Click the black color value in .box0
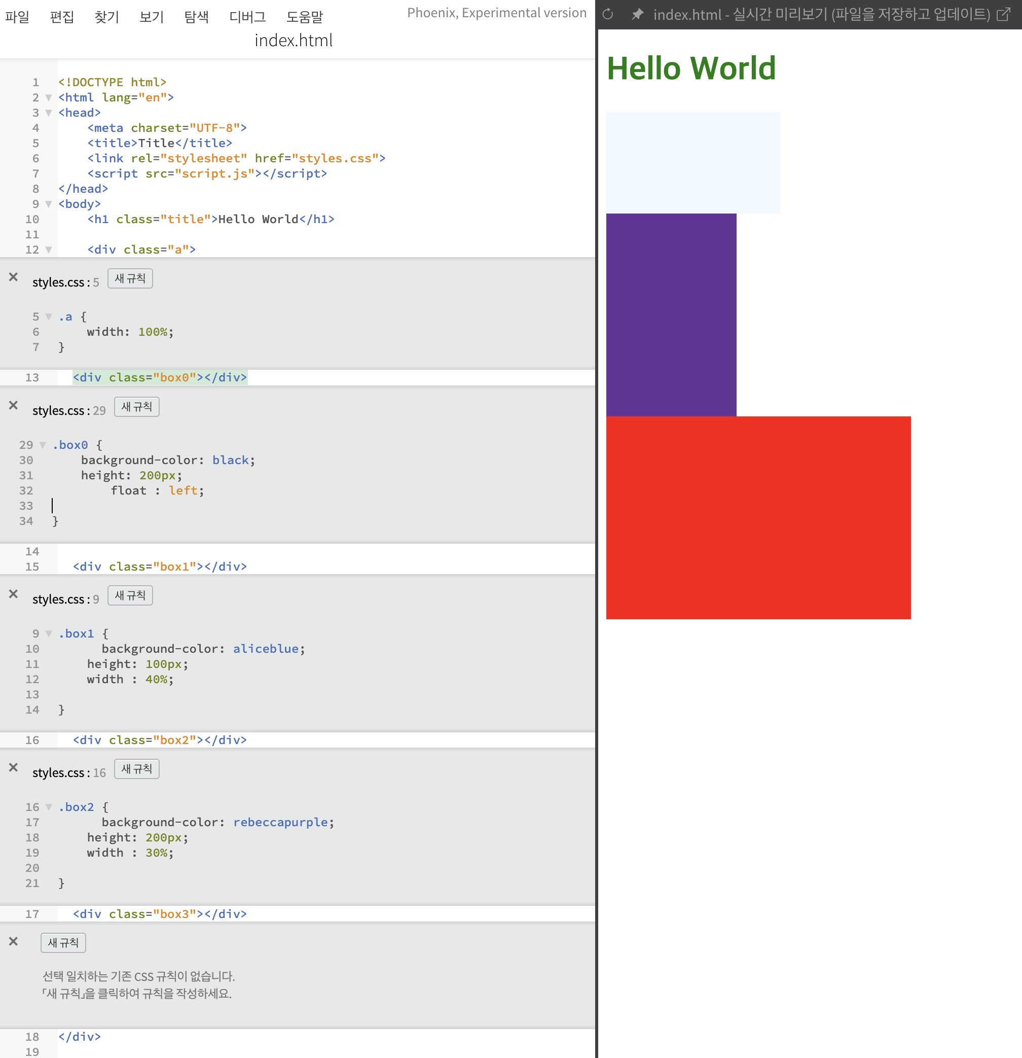 coord(231,460)
